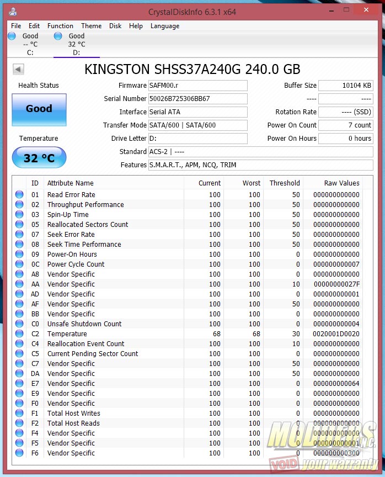Viewport: 385px width, 477px height.
Task: Open the Edit menu
Action: (x=34, y=26)
